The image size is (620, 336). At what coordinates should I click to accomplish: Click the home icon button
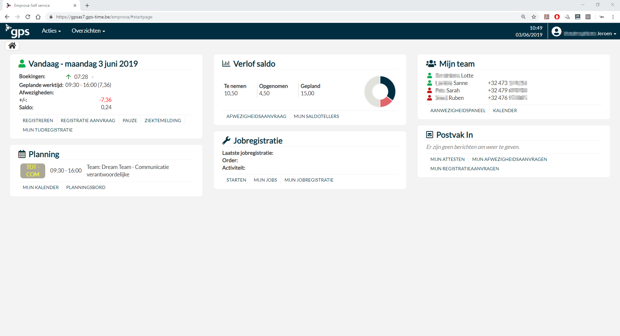(12, 46)
